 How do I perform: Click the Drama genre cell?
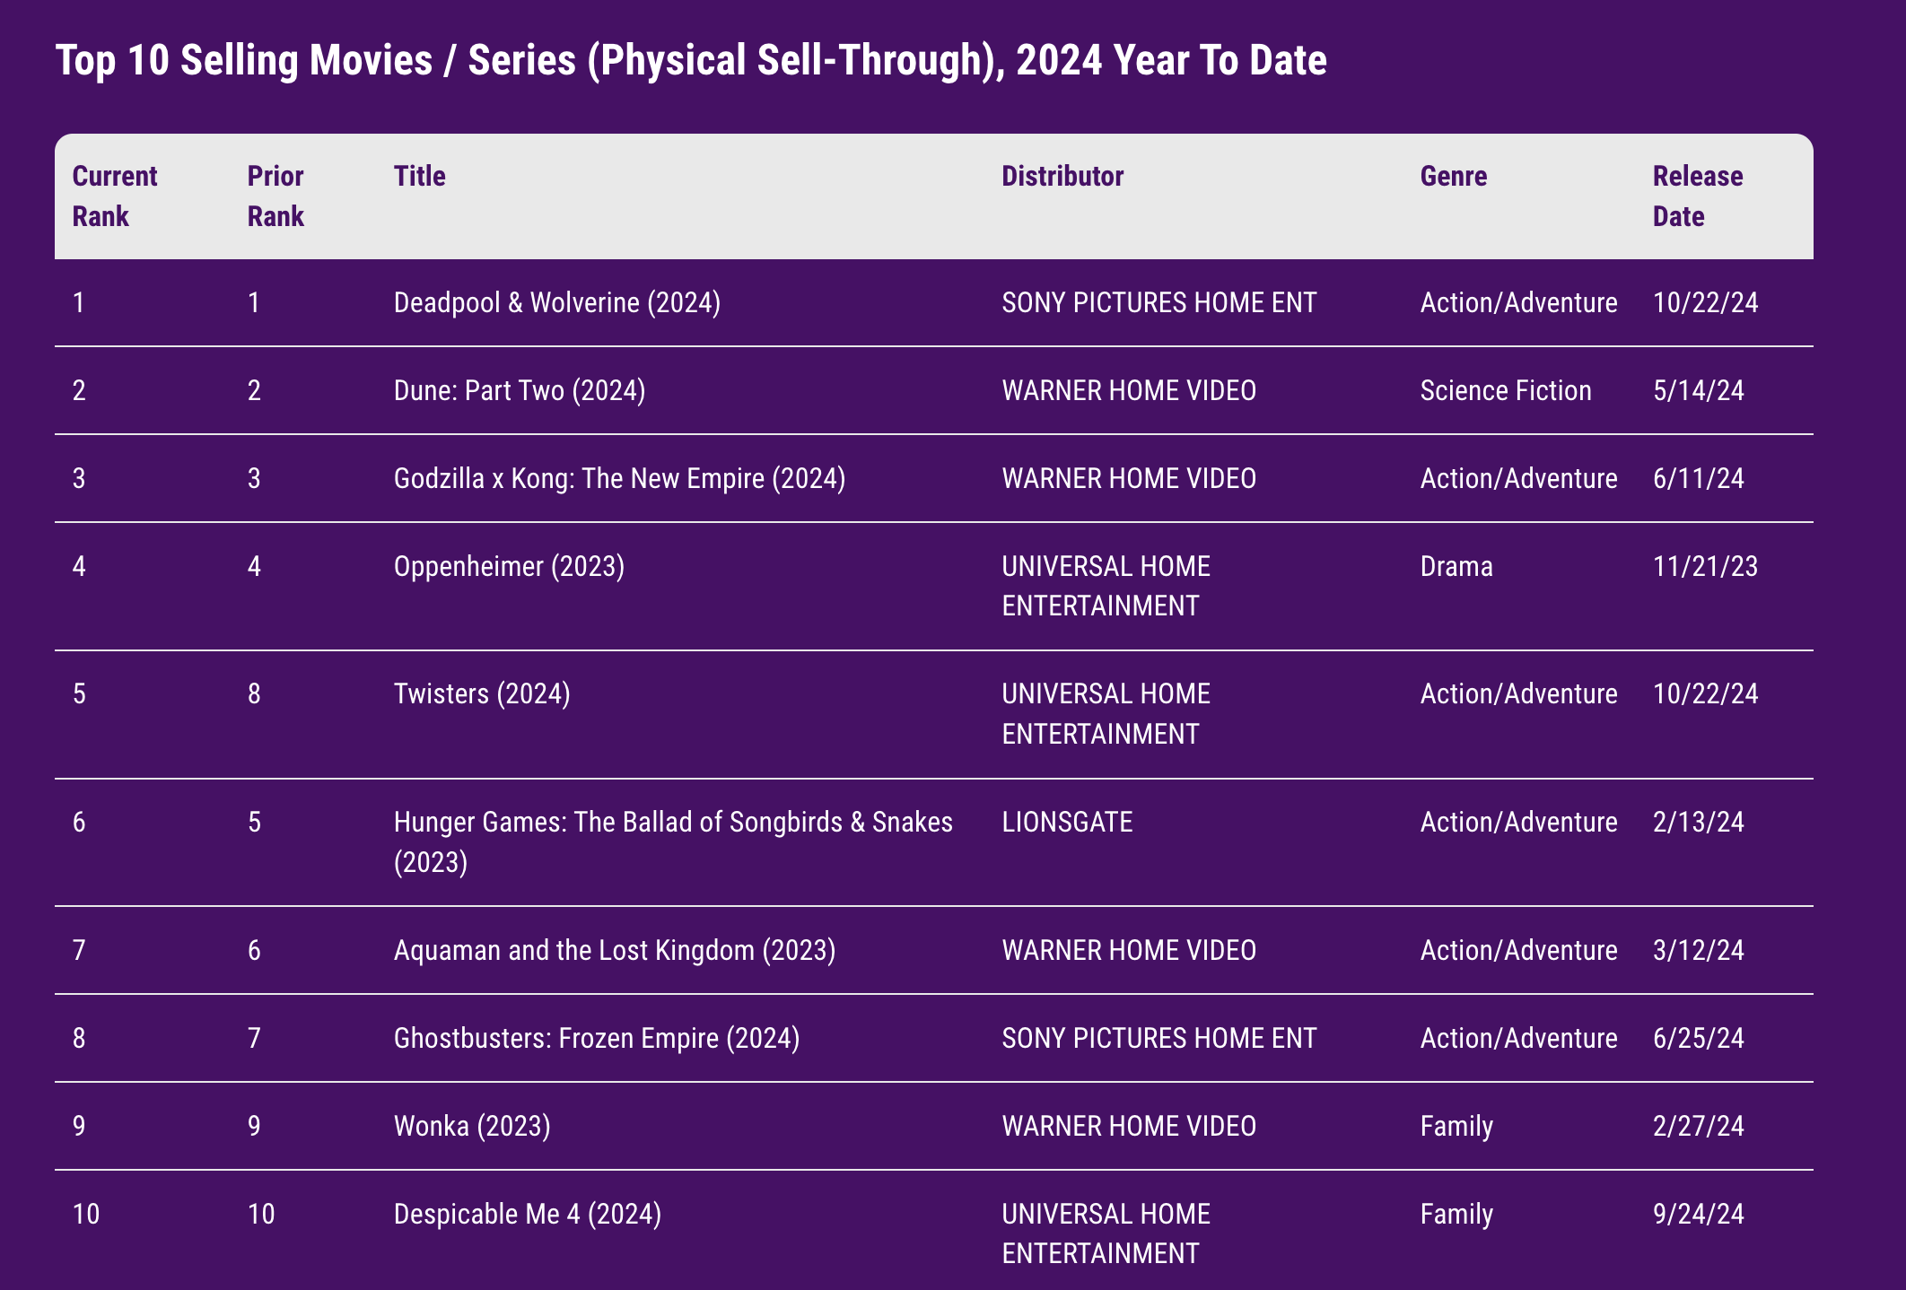pyautogui.click(x=1456, y=567)
